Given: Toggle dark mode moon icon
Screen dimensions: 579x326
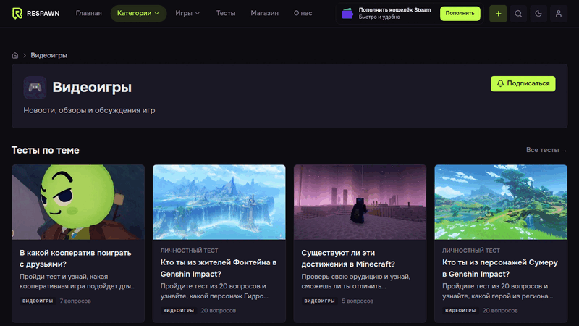Looking at the screenshot, I should [538, 14].
